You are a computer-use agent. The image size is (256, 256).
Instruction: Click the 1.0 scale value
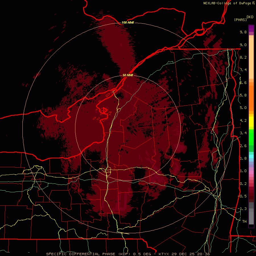243,171
